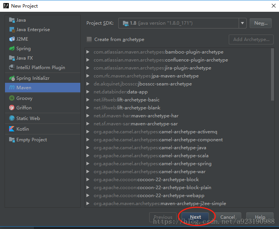Click the Help button
This screenshot has height=229, width=279.
click(x=260, y=217)
